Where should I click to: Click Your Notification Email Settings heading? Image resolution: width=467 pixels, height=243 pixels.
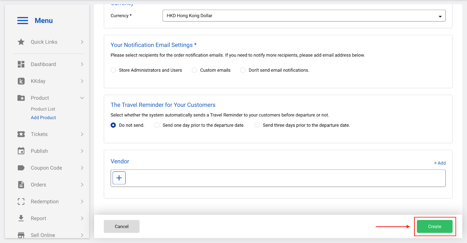(154, 45)
